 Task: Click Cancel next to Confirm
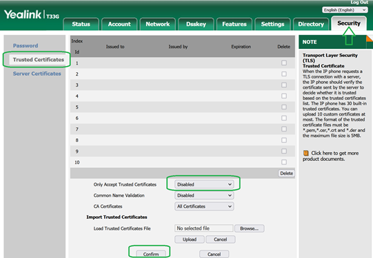(x=214, y=254)
